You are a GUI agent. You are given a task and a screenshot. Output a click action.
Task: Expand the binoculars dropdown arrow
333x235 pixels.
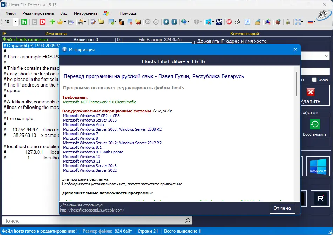click(x=85, y=22)
